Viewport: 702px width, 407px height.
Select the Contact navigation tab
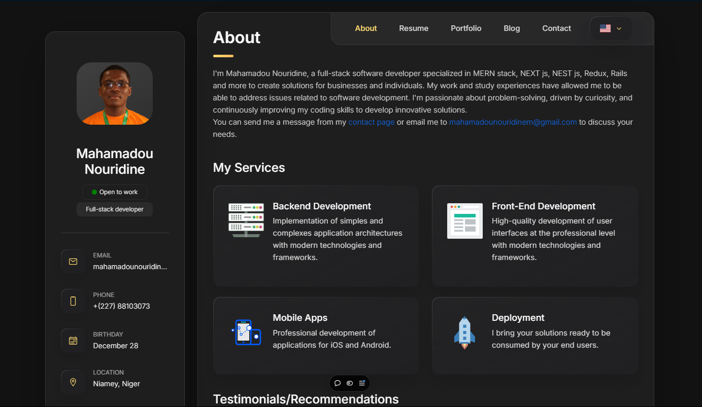556,28
